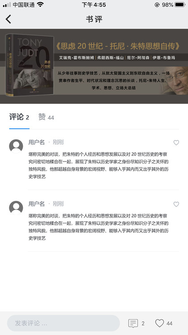Switch to the 评论 tab
The width and height of the screenshot is (188, 335).
coord(19,117)
